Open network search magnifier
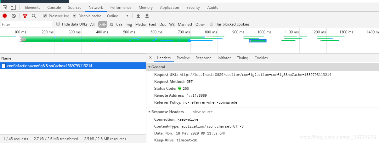The image size is (379, 143). [x=34, y=16]
